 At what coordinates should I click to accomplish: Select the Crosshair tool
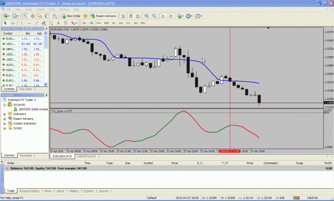pyautogui.click(x=13, y=23)
